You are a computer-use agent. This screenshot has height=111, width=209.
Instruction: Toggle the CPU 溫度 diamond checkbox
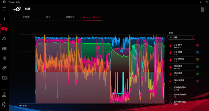click(170, 53)
